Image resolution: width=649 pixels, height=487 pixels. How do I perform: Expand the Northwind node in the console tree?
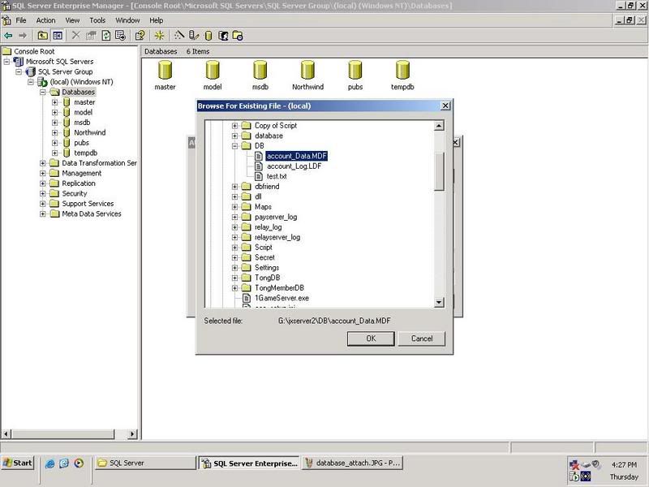(54, 132)
